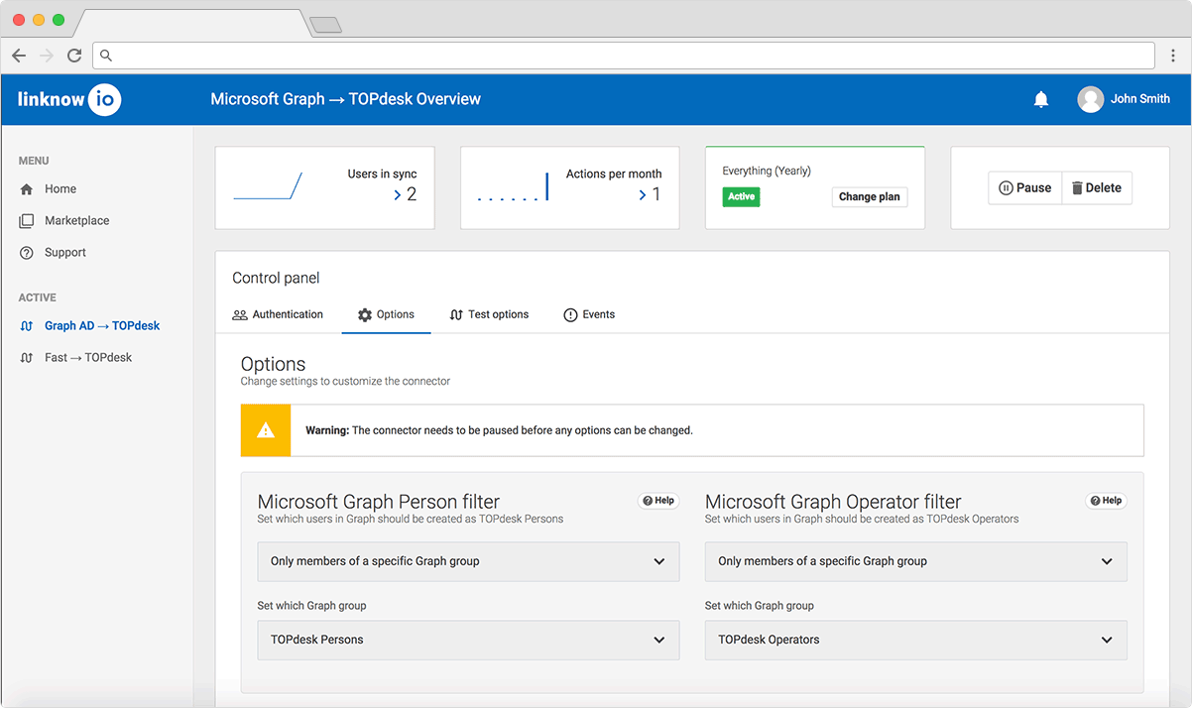Go to Home in sidebar menu
The width and height of the screenshot is (1192, 708).
pos(60,189)
